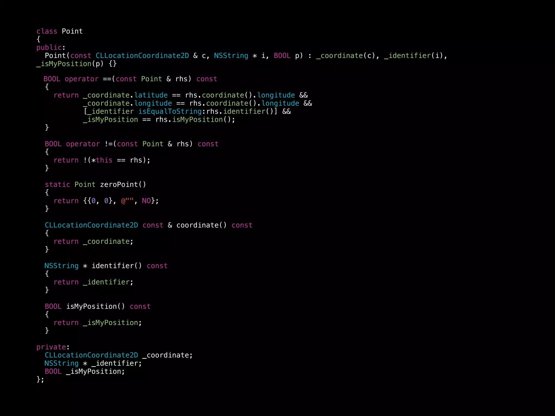Click 'BOOL operator !=(const Point & rhs) const'

click(x=132, y=144)
